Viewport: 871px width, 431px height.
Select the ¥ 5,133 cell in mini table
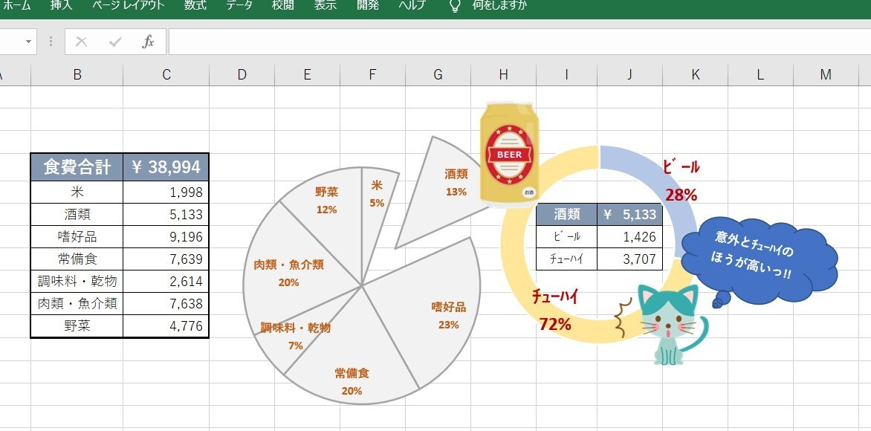tap(630, 215)
